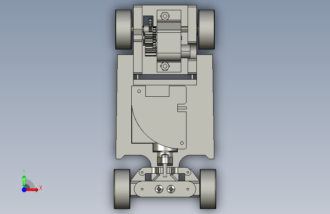Select the lower hex nut on gearbox plate

pyautogui.click(x=165, y=66)
